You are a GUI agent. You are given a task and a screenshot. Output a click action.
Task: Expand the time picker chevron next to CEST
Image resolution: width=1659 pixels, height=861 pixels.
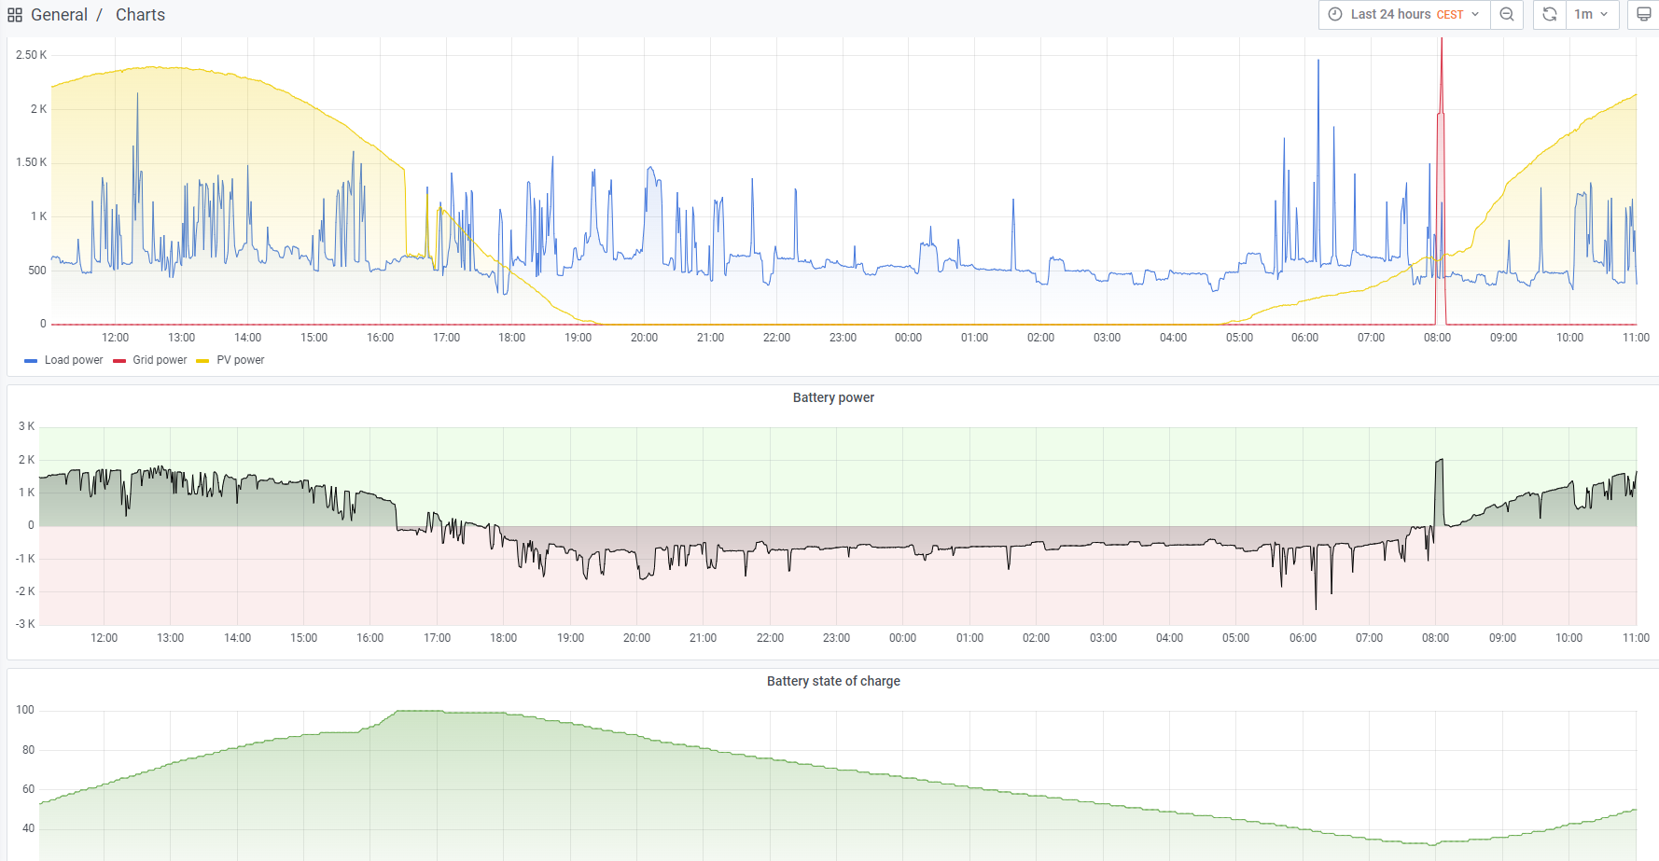1475,14
